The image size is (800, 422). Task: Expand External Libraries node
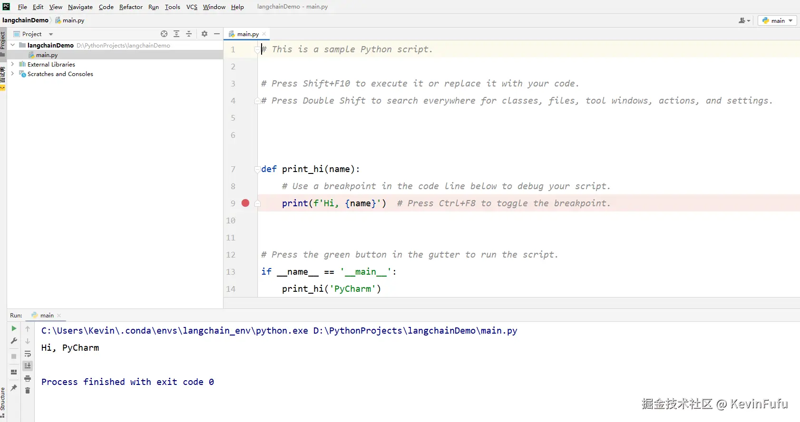coord(13,64)
